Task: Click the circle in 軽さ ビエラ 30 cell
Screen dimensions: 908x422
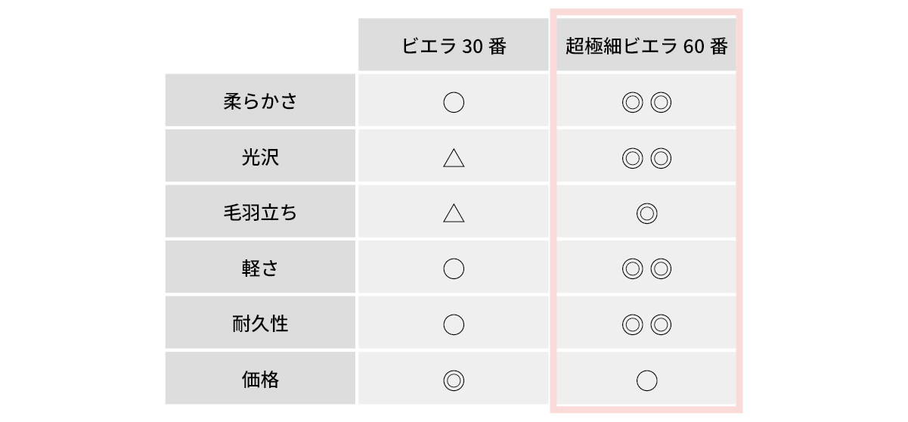Action: pyautogui.click(x=453, y=269)
